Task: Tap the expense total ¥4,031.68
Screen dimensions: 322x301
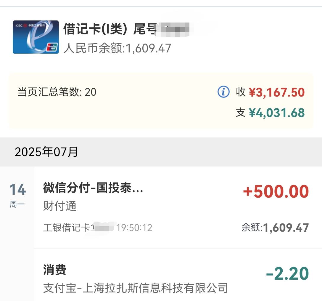Action: coord(277,113)
